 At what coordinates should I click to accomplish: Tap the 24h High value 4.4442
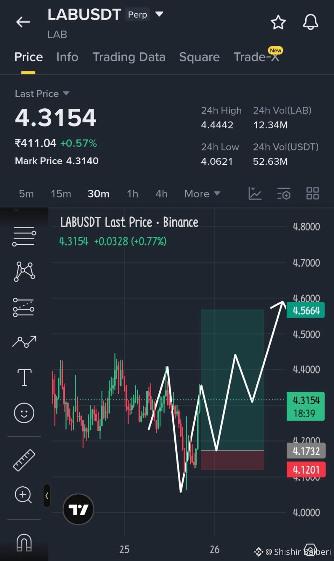point(217,125)
